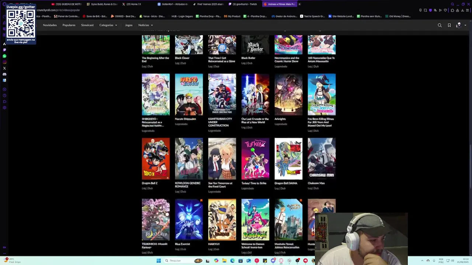472x265 pixels.
Task: Open the Black Butler poster
Action: tap(255, 45)
